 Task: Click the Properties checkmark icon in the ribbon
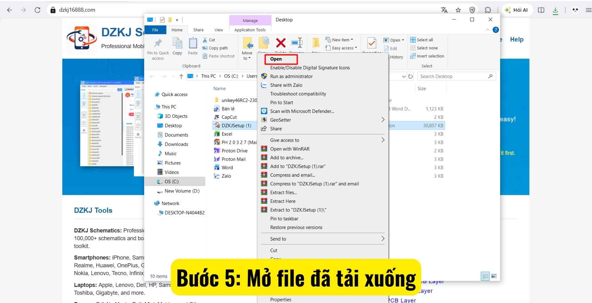point(372,43)
